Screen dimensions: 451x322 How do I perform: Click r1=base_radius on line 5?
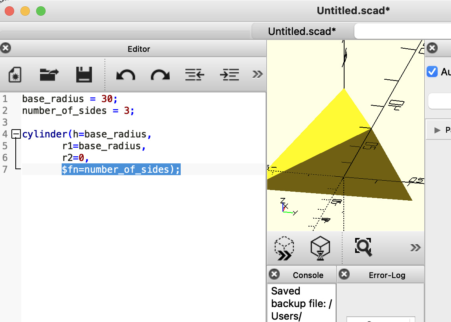101,146
